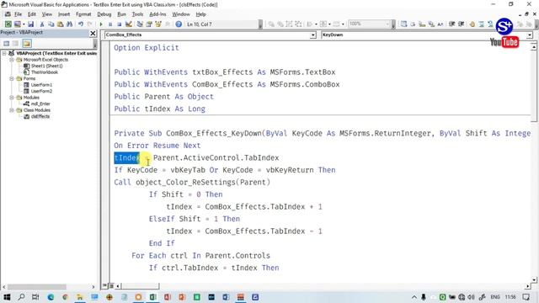Select mdl_Enter module in project tree

pyautogui.click(x=40, y=104)
